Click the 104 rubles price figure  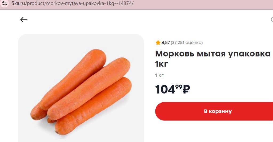pos(165,90)
